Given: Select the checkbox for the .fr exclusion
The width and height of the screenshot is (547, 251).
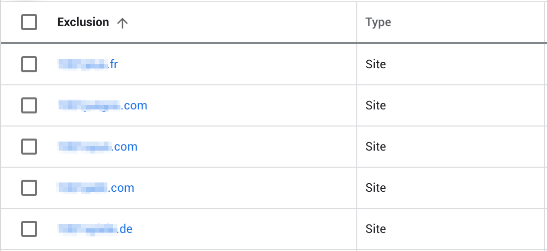Looking at the screenshot, I should click(x=29, y=64).
